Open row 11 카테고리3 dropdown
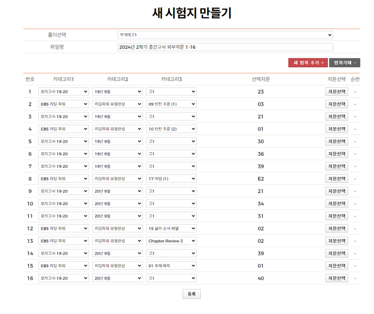This screenshot has width=374, height=314. (x=171, y=216)
